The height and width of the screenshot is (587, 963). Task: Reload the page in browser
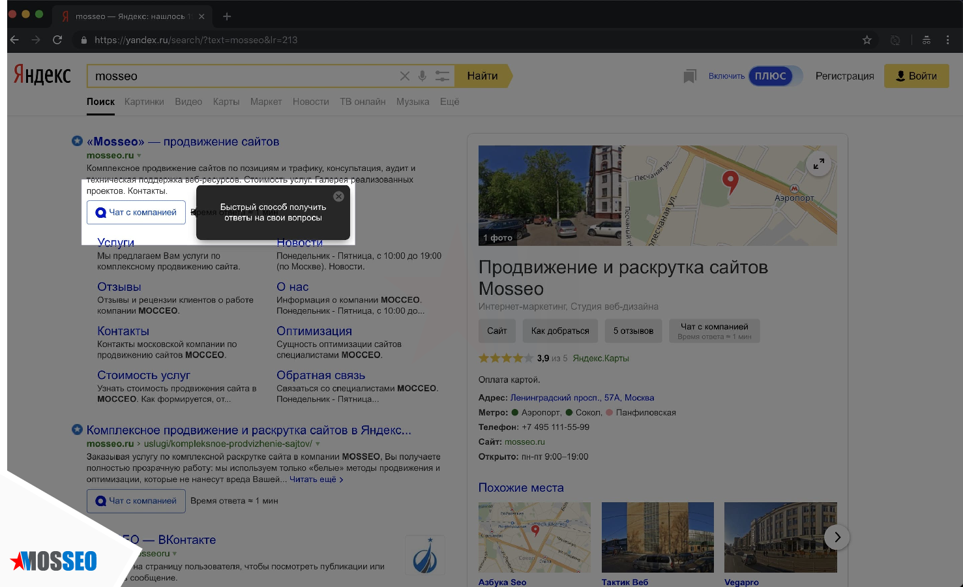[x=57, y=40]
